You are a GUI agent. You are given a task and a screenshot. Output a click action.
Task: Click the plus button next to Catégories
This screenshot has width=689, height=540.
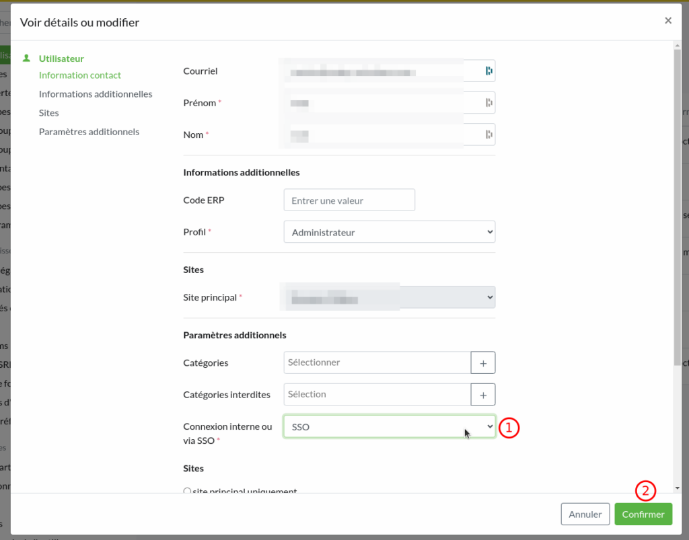[x=483, y=362]
